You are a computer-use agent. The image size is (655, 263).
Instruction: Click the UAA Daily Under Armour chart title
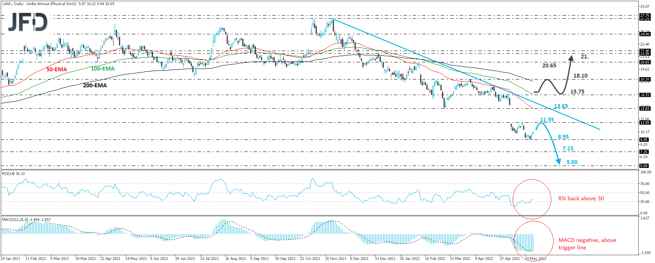tap(58, 4)
